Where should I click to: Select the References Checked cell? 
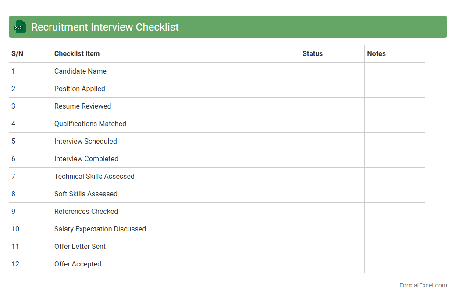(x=86, y=212)
